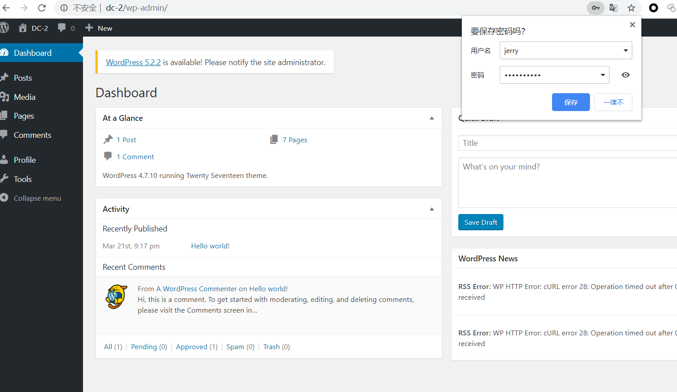Filter comments by All (1)
Screen dimensions: 677x392
point(113,347)
